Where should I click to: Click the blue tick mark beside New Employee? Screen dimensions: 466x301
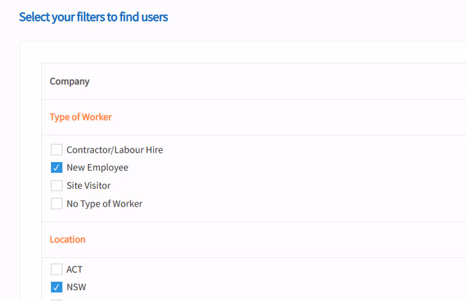click(57, 168)
